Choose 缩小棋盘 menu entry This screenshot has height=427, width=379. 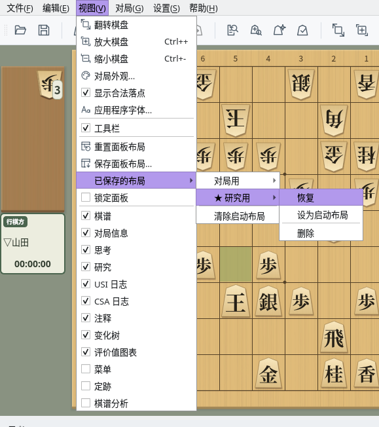[136, 59]
